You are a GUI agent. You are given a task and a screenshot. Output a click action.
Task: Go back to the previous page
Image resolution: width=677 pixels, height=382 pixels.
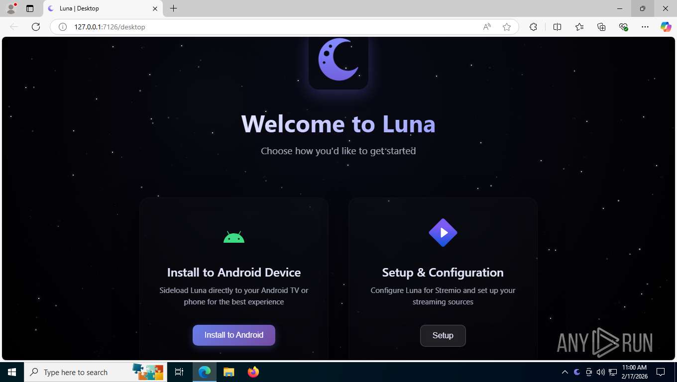pos(14,27)
